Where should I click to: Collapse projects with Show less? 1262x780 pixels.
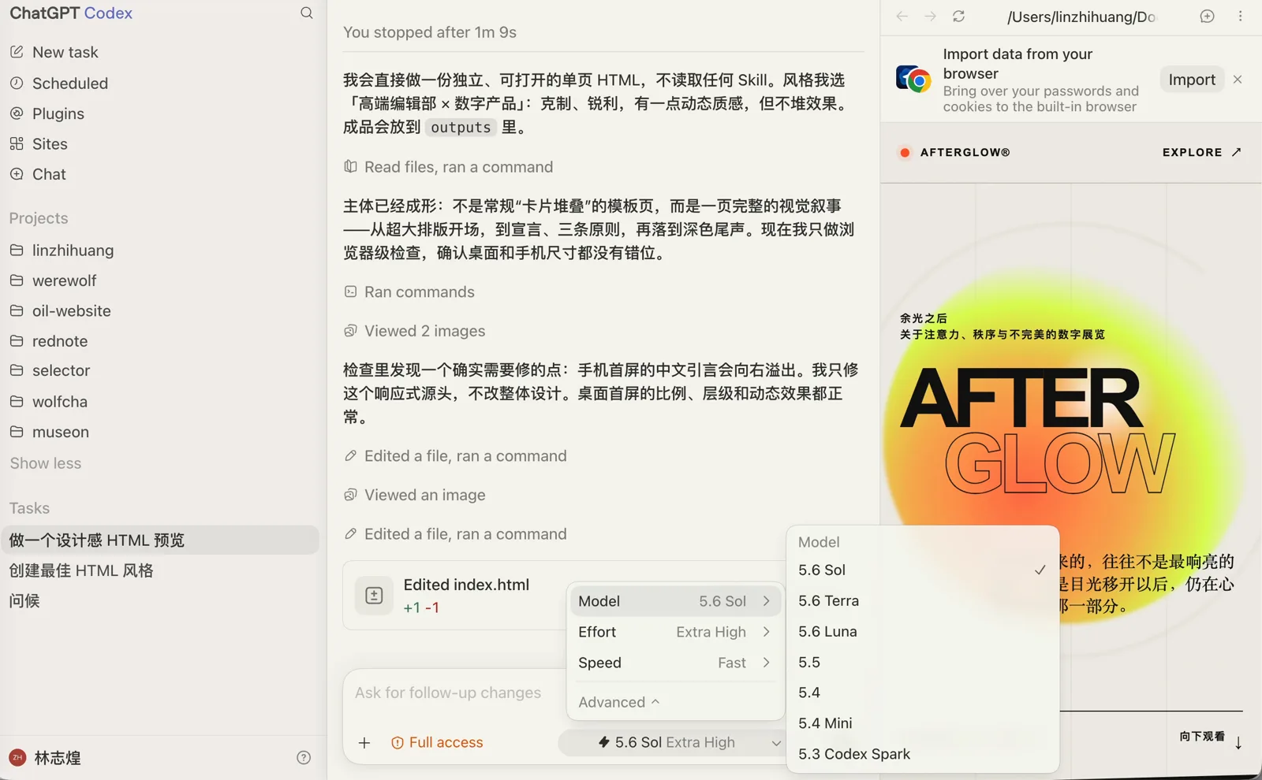pos(46,463)
